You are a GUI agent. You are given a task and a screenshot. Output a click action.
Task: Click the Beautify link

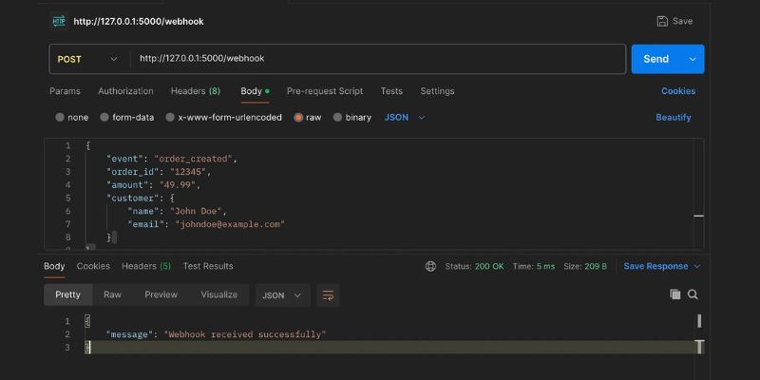point(674,118)
